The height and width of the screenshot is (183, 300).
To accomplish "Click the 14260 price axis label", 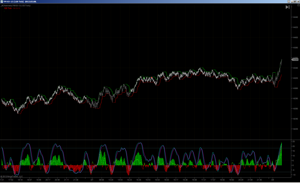I will [295, 109].
